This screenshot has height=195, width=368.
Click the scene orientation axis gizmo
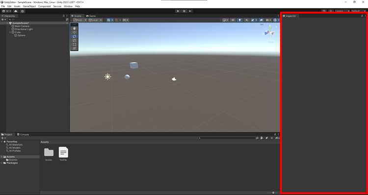[x=270, y=32]
